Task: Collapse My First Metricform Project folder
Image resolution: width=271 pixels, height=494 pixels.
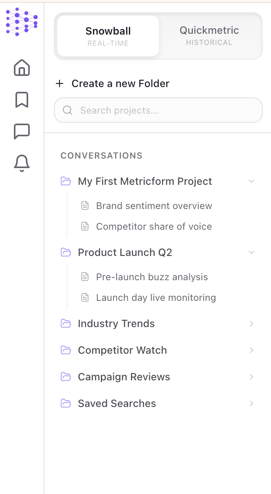Action: pos(252,181)
